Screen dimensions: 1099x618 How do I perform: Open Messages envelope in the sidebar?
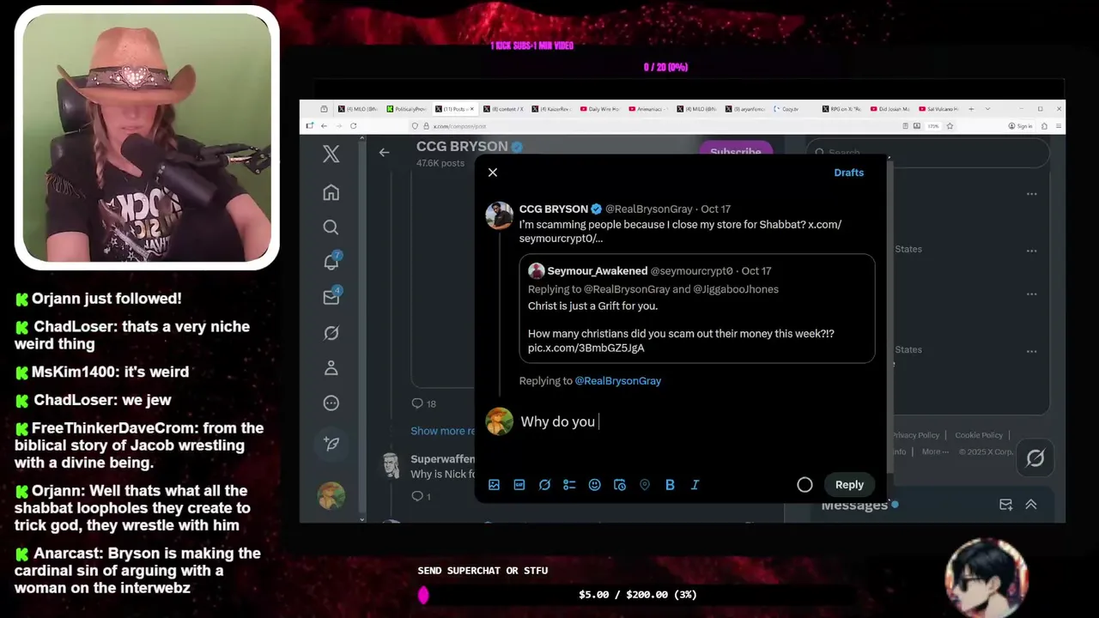331,297
